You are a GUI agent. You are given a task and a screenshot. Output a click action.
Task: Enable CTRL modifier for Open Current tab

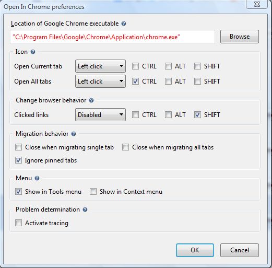(135, 66)
